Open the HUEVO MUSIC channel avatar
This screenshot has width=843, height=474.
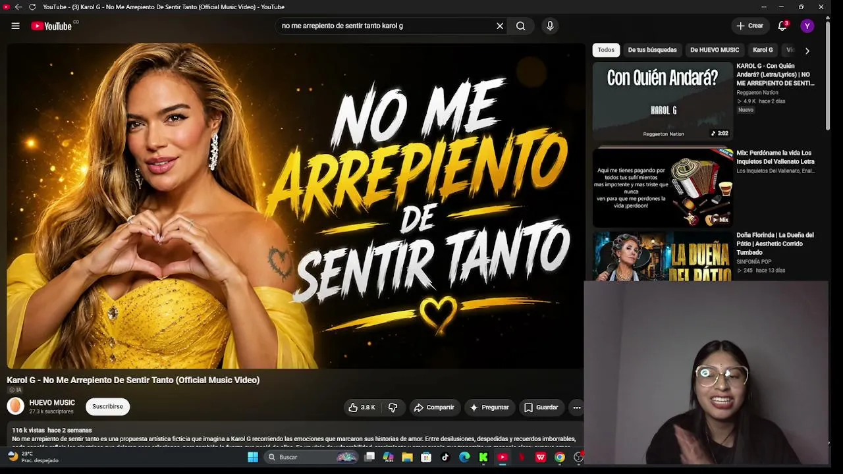(x=15, y=407)
